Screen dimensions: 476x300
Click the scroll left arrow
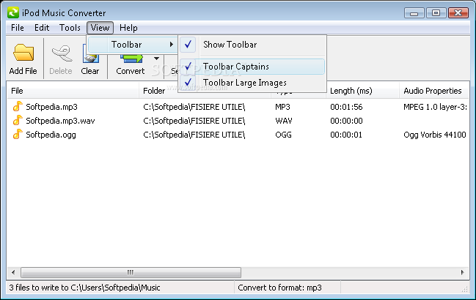[x=13, y=272]
